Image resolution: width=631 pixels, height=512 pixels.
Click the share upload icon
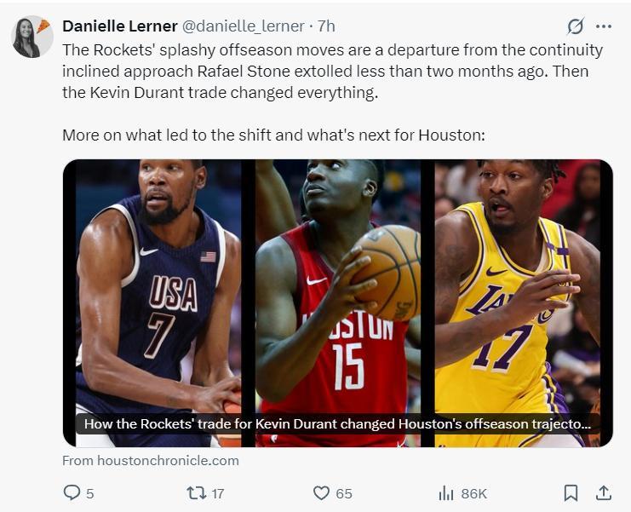point(603,492)
